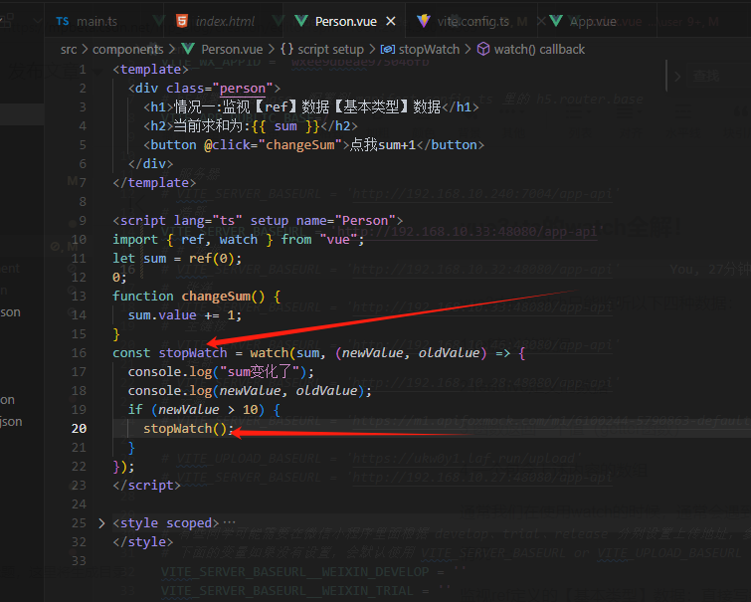Click the closing </script> tag
The width and height of the screenshot is (751, 602).
[x=146, y=485]
